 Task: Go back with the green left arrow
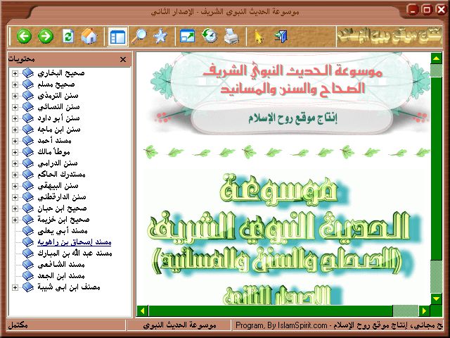[24, 37]
